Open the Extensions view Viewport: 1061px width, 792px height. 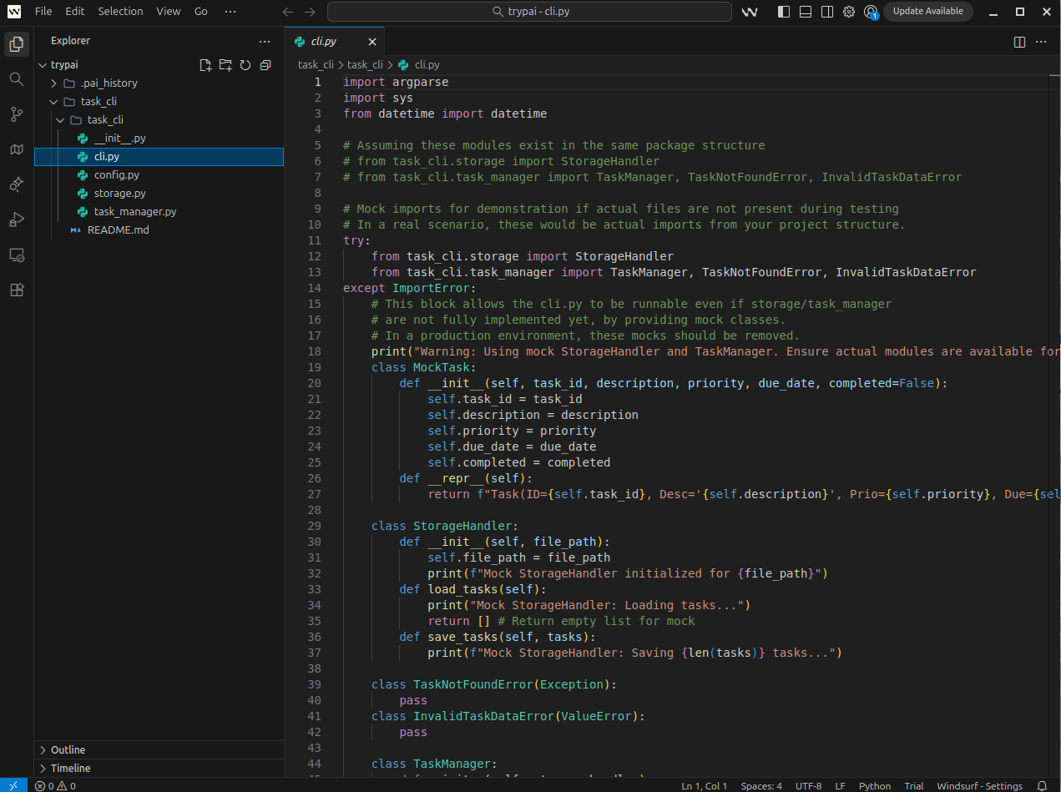pos(16,290)
